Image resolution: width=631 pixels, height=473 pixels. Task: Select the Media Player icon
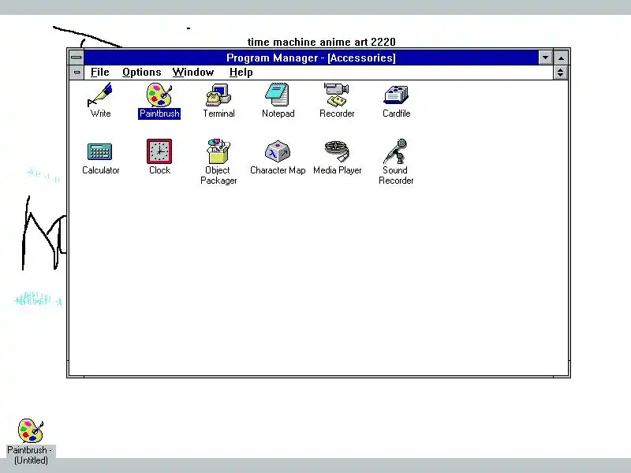[x=337, y=151]
